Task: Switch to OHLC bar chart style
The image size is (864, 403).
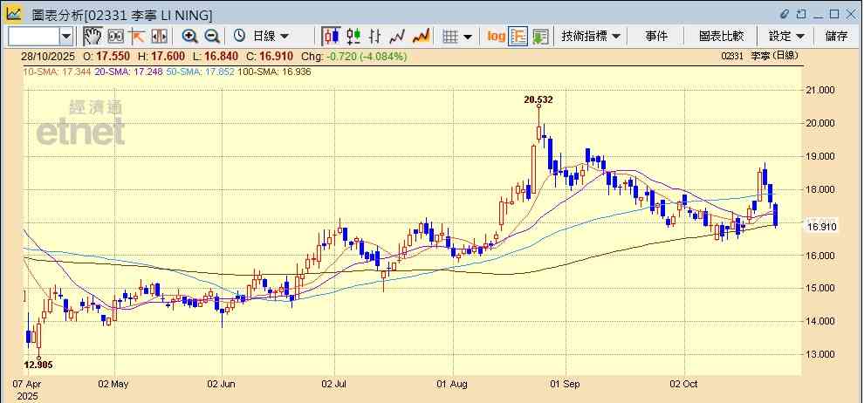Action: 376,36
